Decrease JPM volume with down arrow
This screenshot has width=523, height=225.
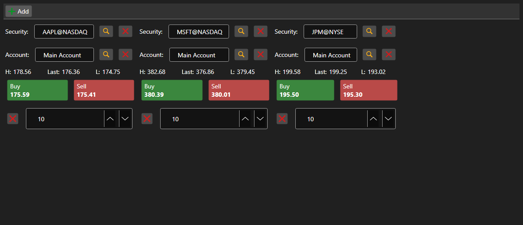pyautogui.click(x=388, y=119)
